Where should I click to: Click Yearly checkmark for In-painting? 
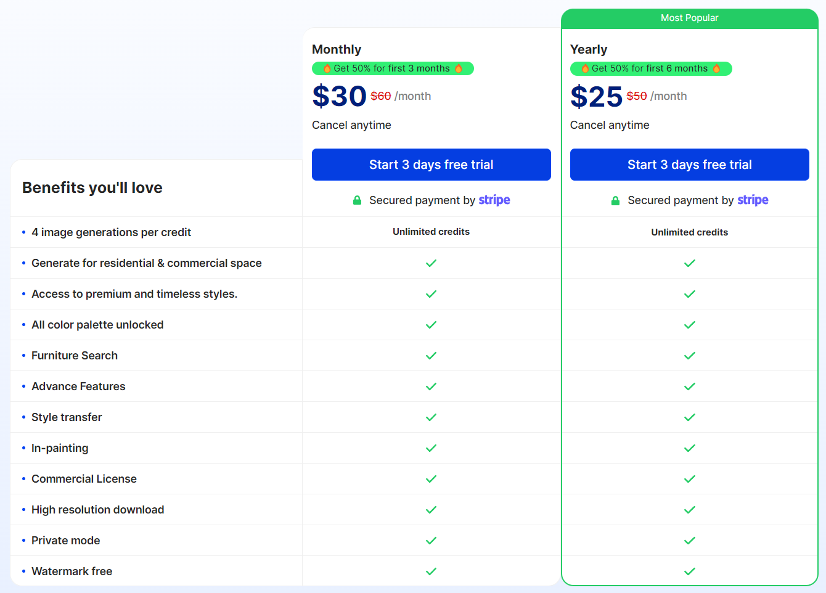pyautogui.click(x=690, y=448)
